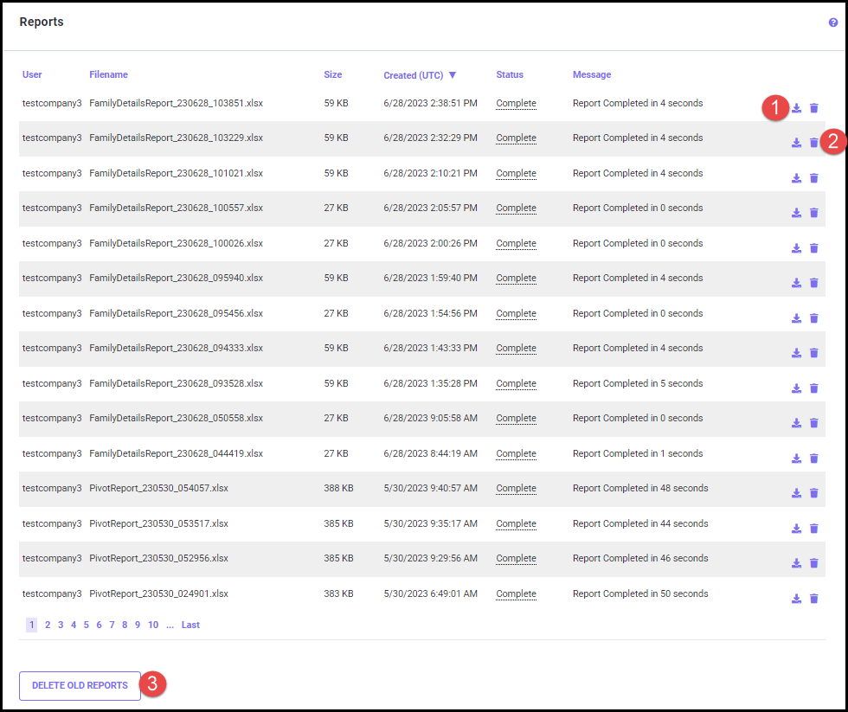The image size is (848, 712).
Task: Download FamilyDetailsReport_230628_103851.xlsx
Action: tap(796, 108)
